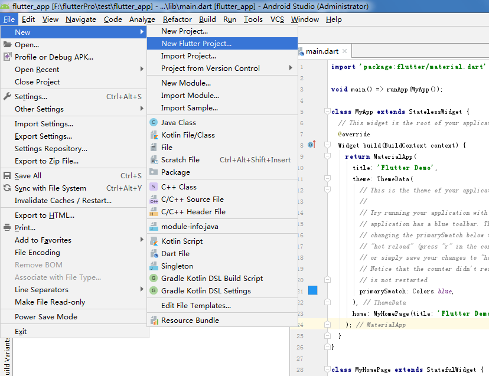Expand the Other Settings submenu arrow

(x=142, y=109)
